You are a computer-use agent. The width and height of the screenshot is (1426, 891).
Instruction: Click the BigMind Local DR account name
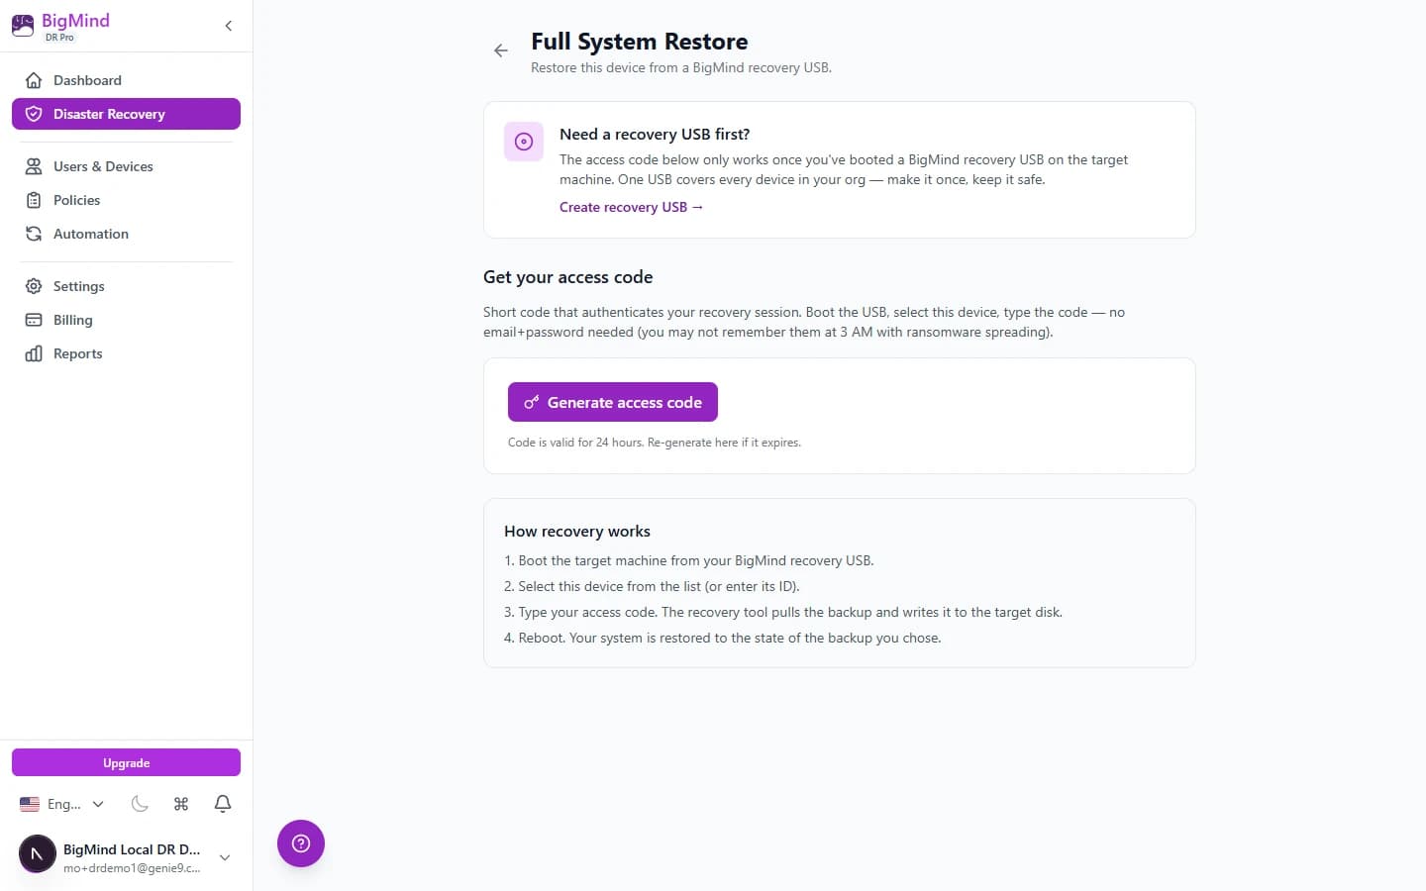click(132, 849)
